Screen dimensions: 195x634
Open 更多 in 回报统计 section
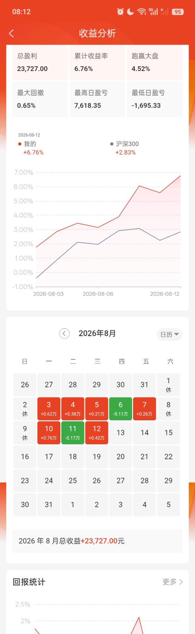coord(173,582)
